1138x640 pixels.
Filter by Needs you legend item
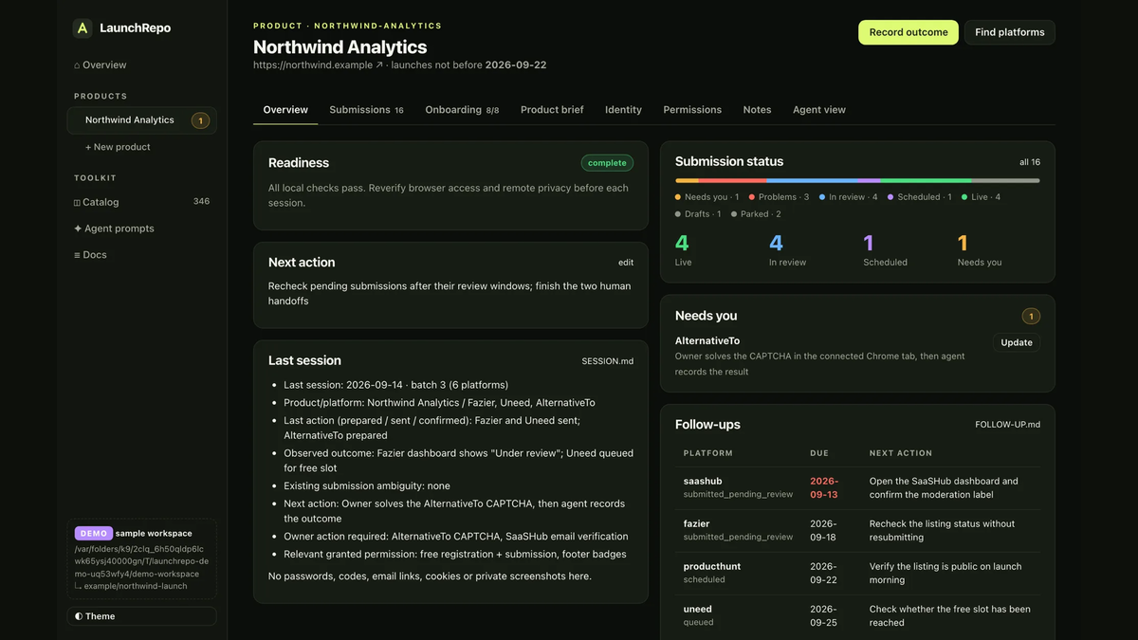pyautogui.click(x=707, y=197)
